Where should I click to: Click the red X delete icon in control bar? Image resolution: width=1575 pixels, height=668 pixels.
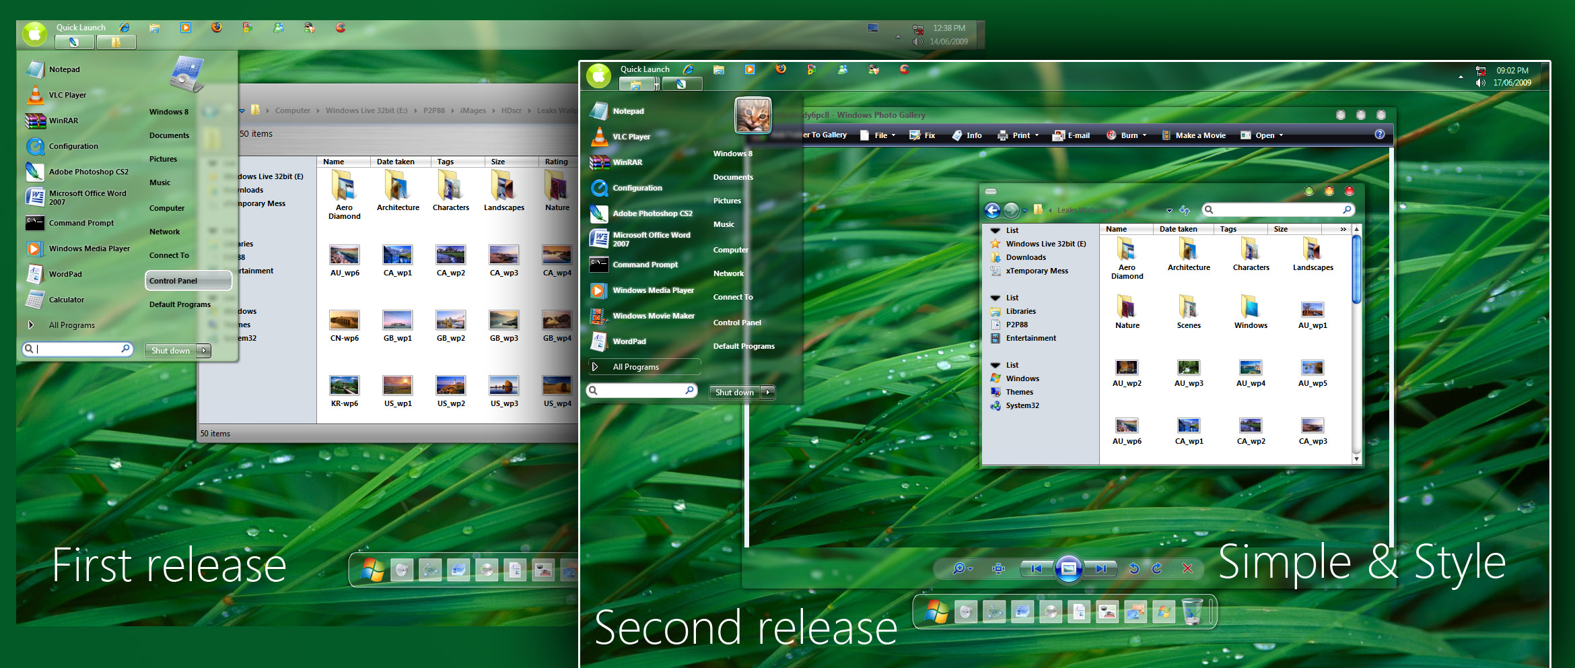coord(1187,569)
